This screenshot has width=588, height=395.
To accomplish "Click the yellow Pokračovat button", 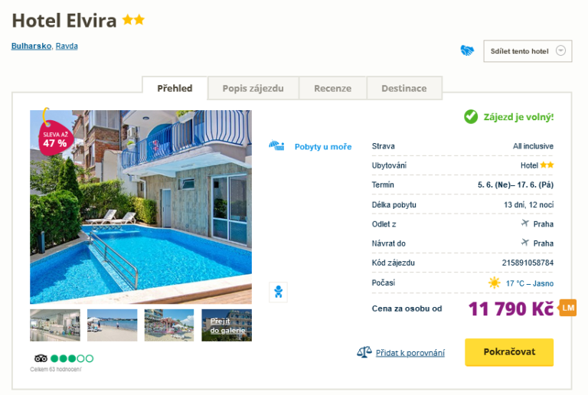I will [509, 352].
